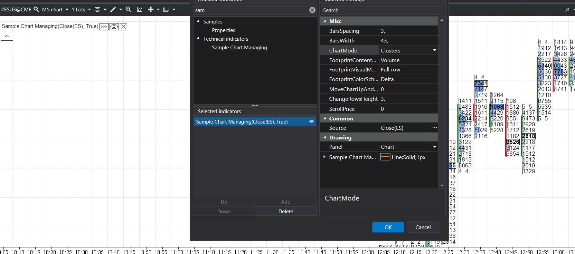Image resolution: width=575 pixels, height=254 pixels.
Task: Click the symbol search magnifier icon
Action: pyautogui.click(x=36, y=9)
